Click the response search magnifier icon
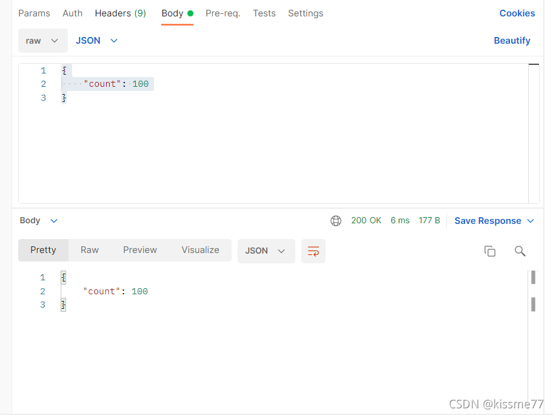The height and width of the screenshot is (415, 553). pyautogui.click(x=520, y=251)
